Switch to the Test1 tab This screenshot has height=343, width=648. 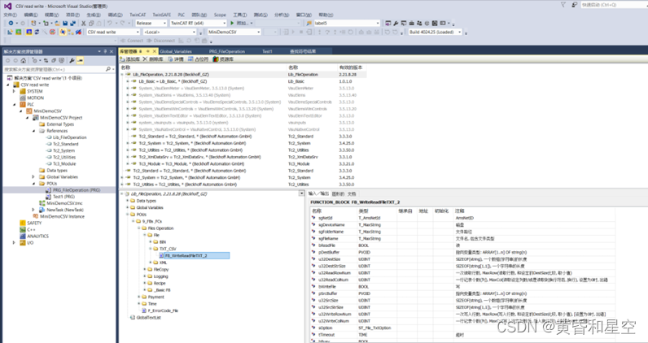pyautogui.click(x=267, y=51)
